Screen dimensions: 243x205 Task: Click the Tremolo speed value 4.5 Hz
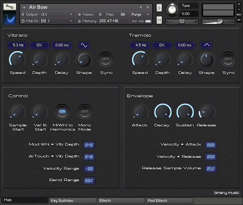click(x=140, y=45)
